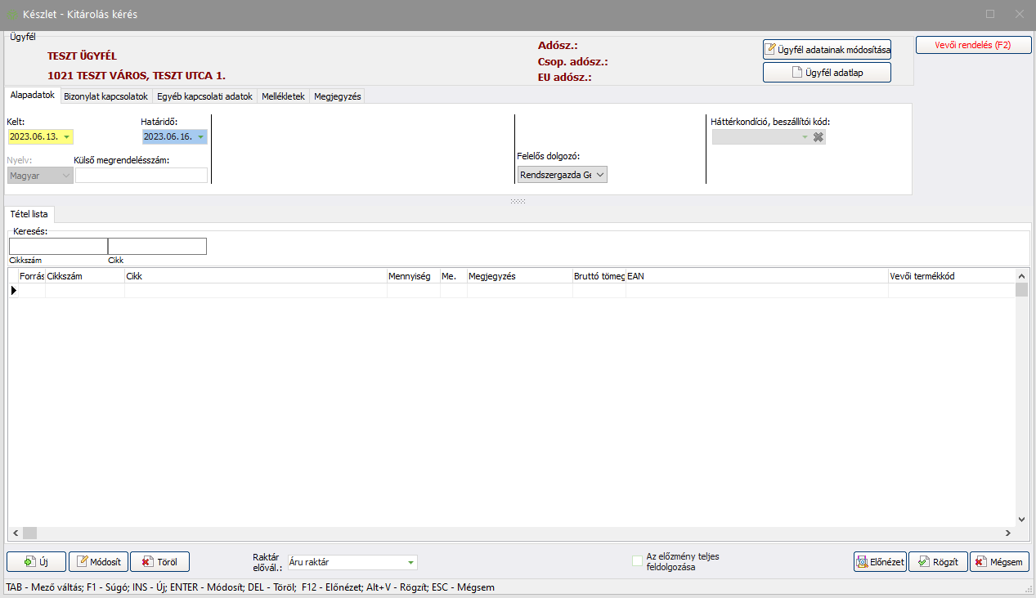This screenshot has height=598, width=1036.
Task: Clear the Háttérkondíció field with X icon
Action: (818, 137)
